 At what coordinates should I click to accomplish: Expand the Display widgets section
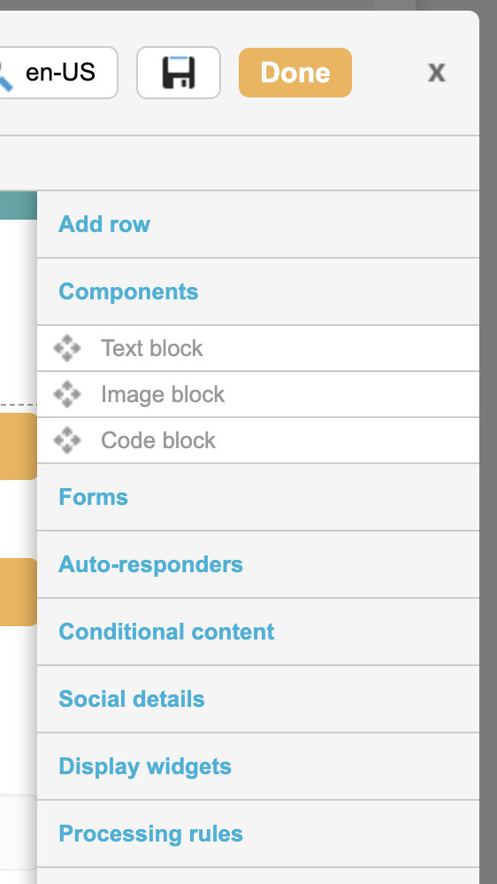coord(258,767)
